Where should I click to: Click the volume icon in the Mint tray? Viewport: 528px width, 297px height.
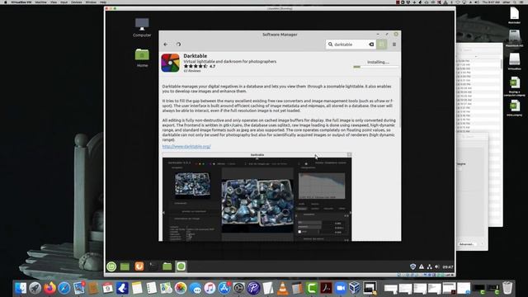(437, 266)
